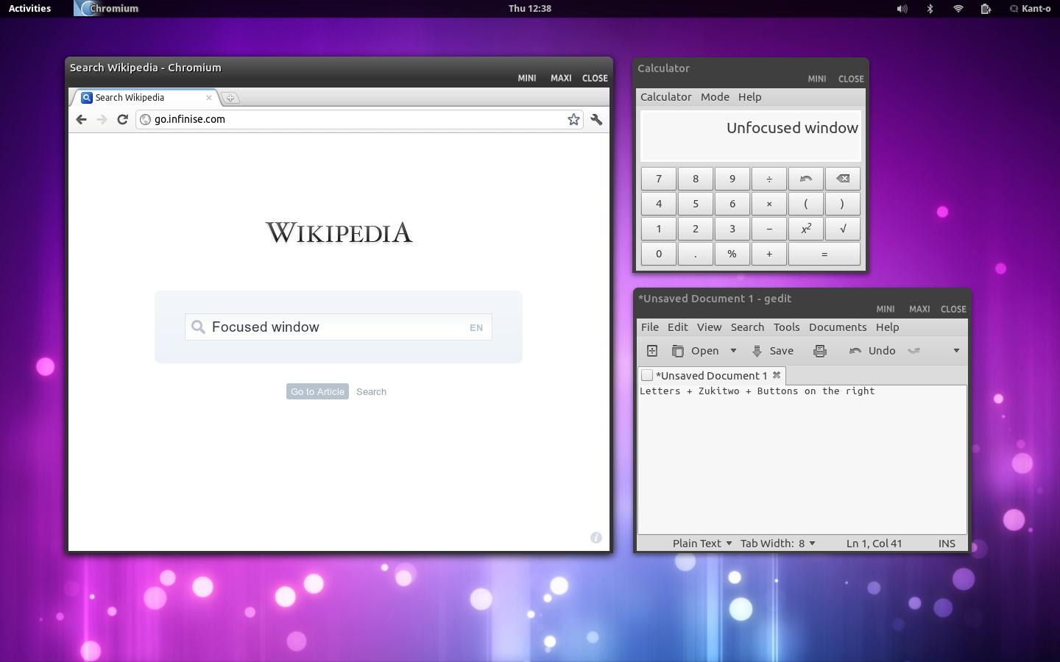
Task: Open the File menu in gedit
Action: pos(650,327)
